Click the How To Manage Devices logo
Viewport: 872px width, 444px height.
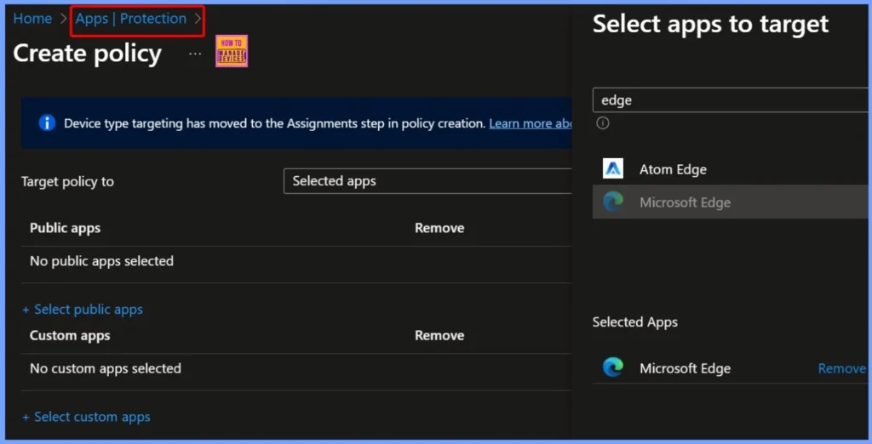coord(232,52)
